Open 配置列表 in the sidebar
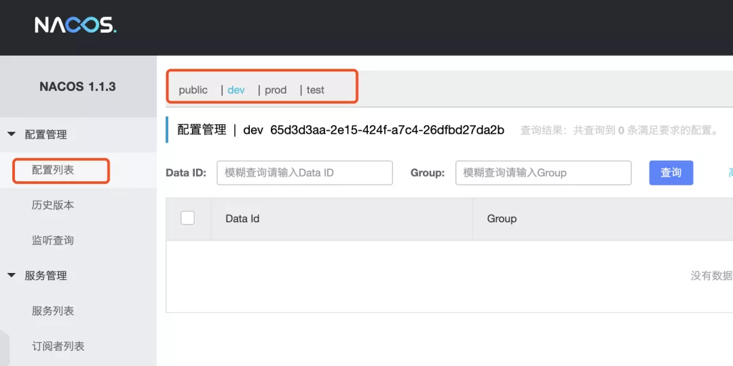Viewport: 733px width, 366px height. pyautogui.click(x=53, y=170)
